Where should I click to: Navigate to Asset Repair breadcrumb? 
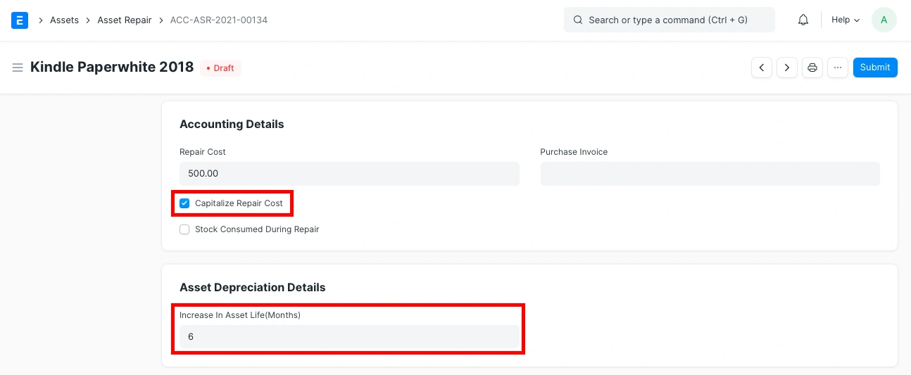click(x=125, y=20)
